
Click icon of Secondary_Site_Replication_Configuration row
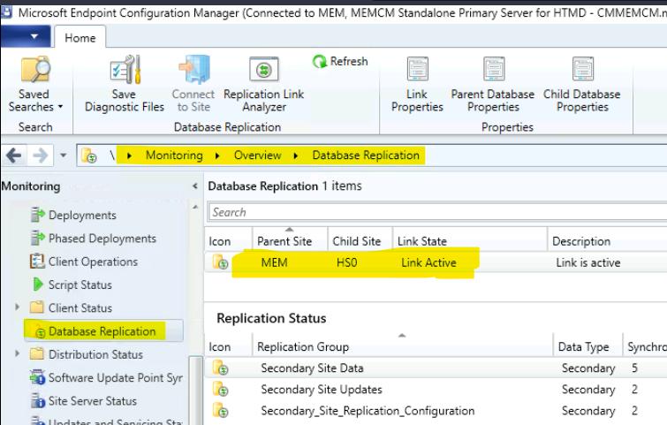pyautogui.click(x=220, y=410)
